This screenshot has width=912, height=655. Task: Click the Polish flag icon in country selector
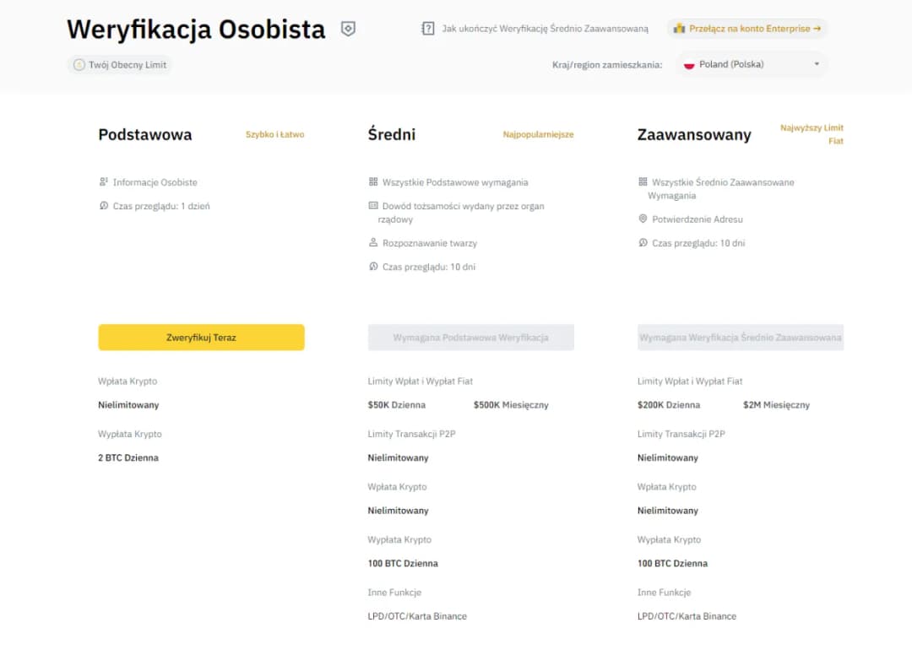pyautogui.click(x=691, y=64)
